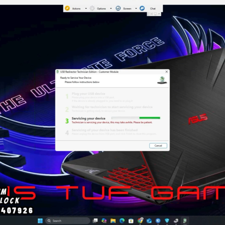225x225 pixels.
Task: Click the Screen capture icon
Action: click(x=118, y=8)
